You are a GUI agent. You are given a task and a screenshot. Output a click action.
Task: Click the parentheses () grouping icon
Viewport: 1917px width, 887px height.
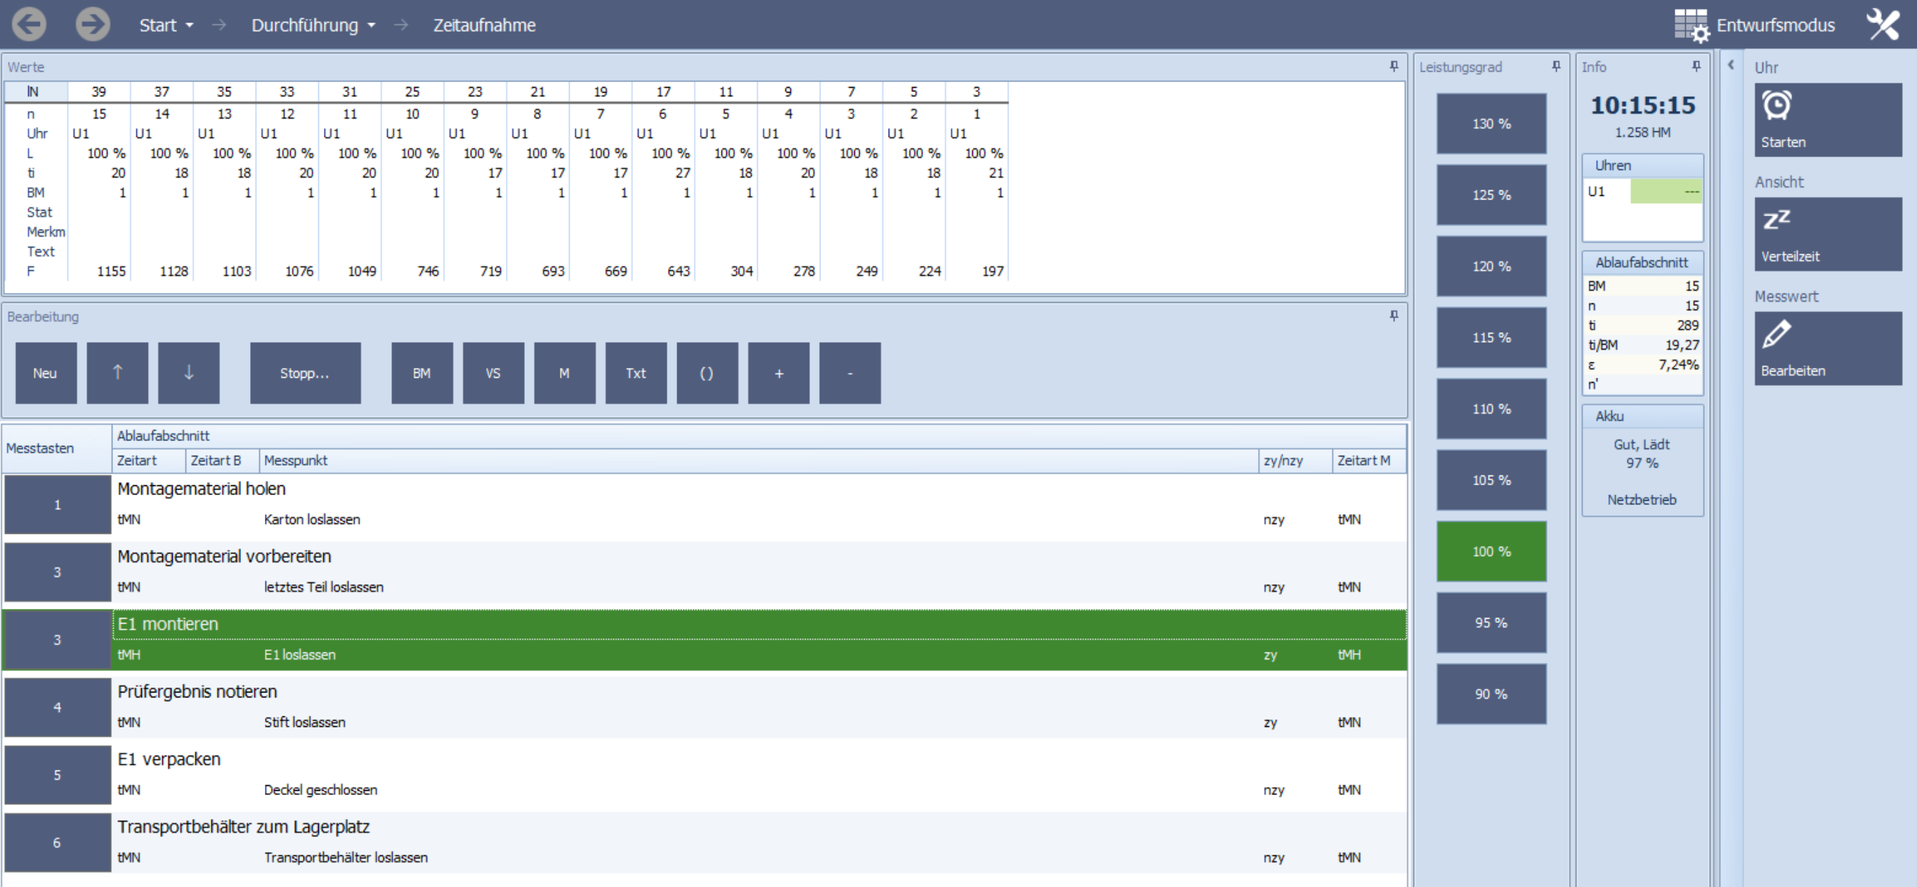[x=707, y=374]
